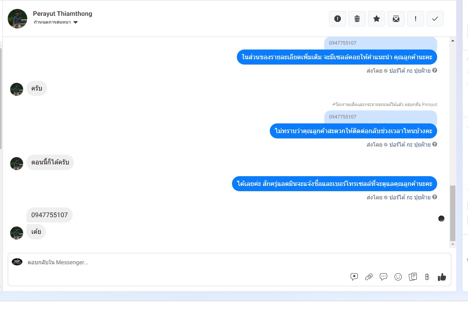Open quick reply speech bubble icon
The width and height of the screenshot is (468, 315).
383,277
